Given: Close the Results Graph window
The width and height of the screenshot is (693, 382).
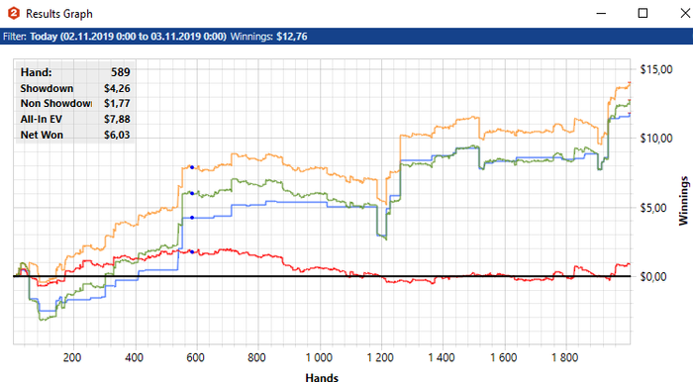Looking at the screenshot, I should (x=685, y=13).
